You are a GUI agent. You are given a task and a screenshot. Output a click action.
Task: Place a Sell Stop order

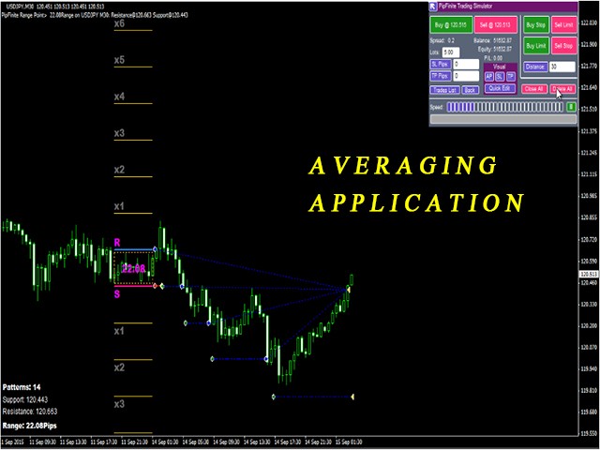pos(563,45)
